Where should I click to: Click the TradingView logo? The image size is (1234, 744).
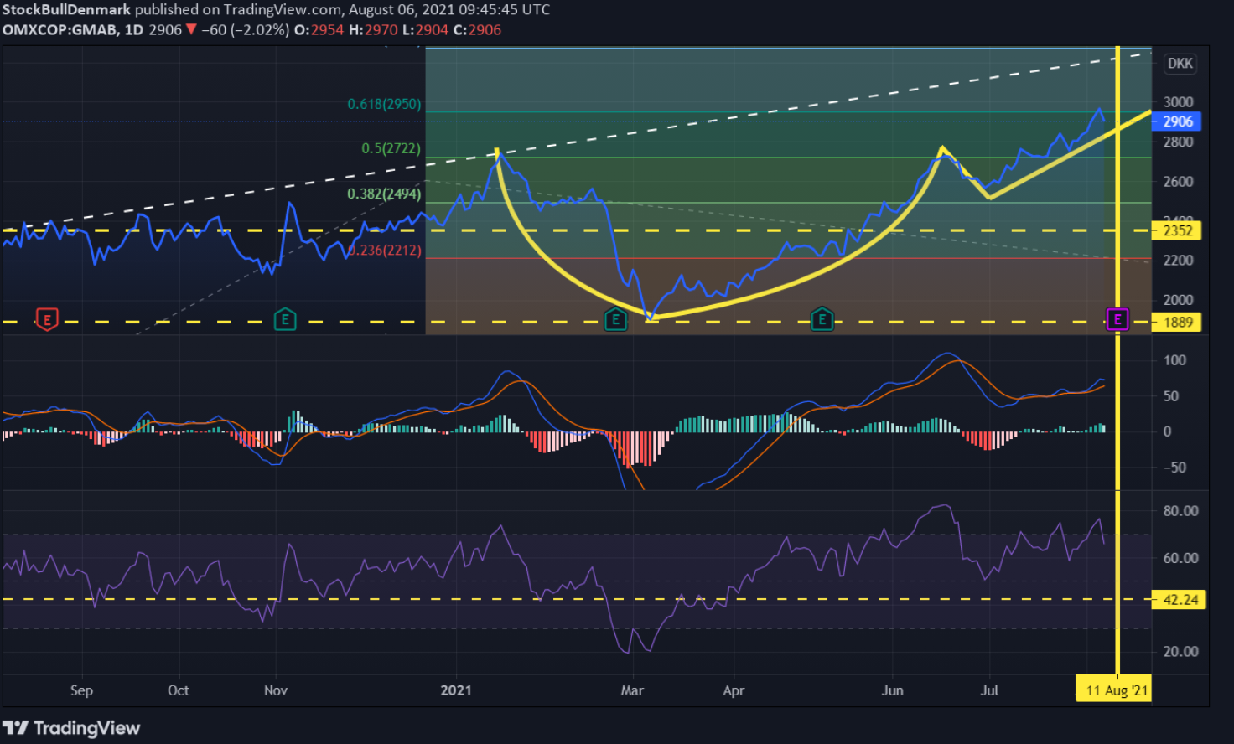(71, 728)
